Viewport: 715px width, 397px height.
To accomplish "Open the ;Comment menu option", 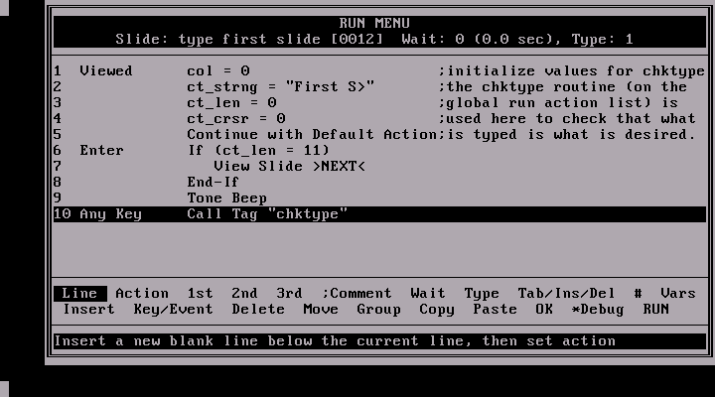I will point(357,293).
